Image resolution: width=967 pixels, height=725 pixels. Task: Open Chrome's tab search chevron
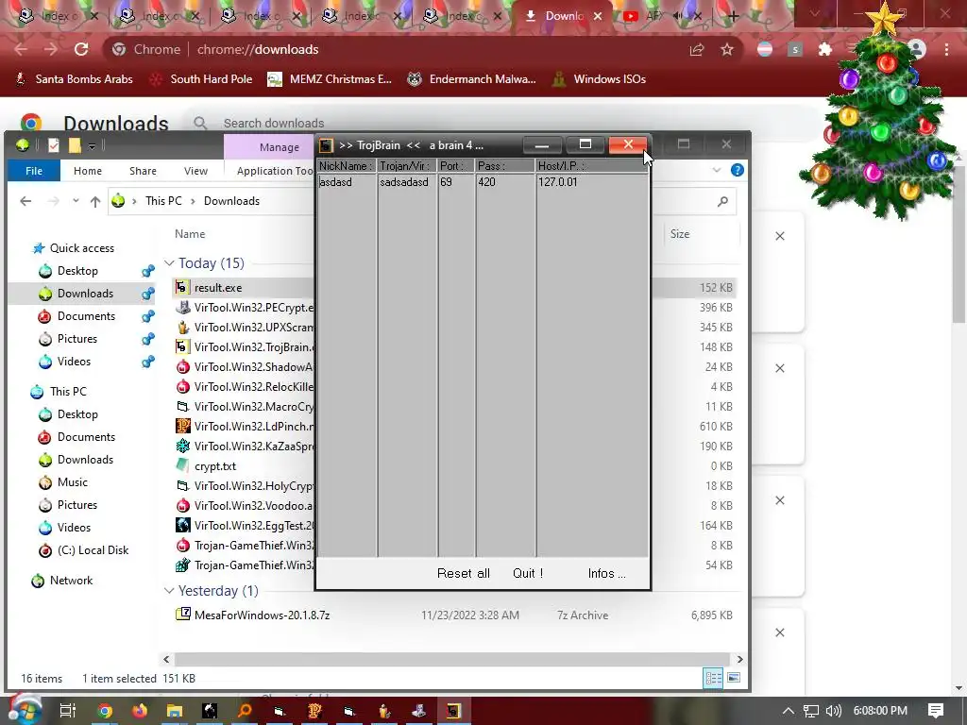pos(815,13)
